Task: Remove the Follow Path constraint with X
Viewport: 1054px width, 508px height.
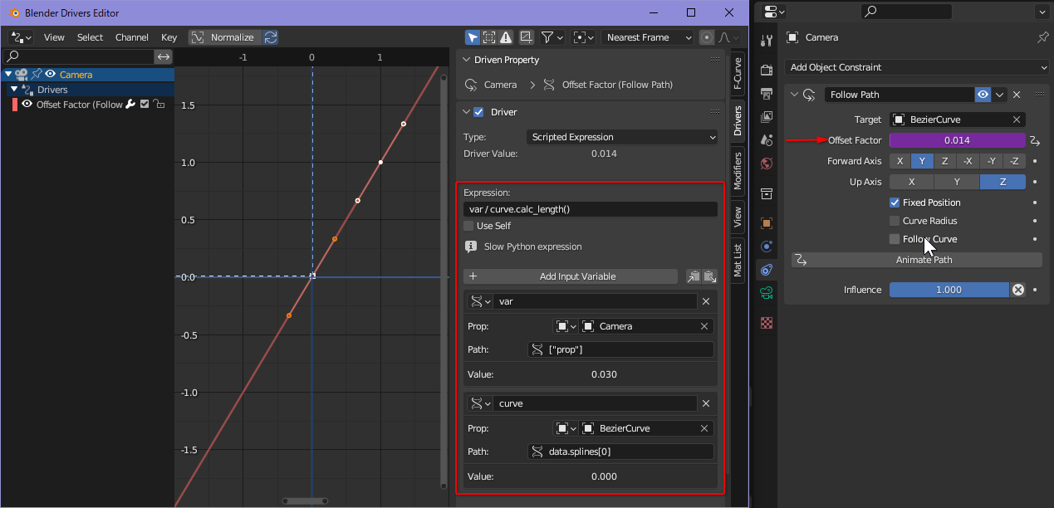Action: pos(1016,95)
